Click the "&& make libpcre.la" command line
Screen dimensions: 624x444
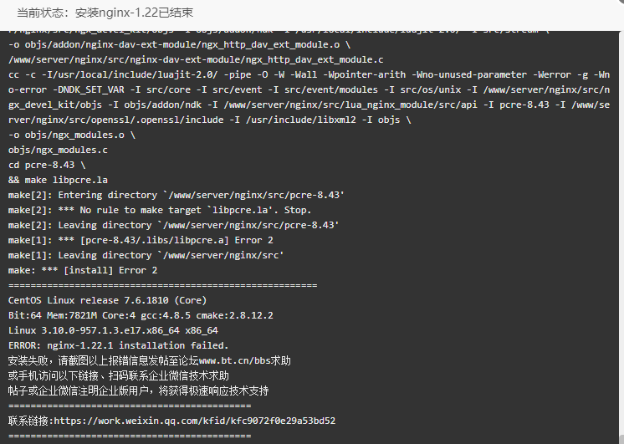58,180
